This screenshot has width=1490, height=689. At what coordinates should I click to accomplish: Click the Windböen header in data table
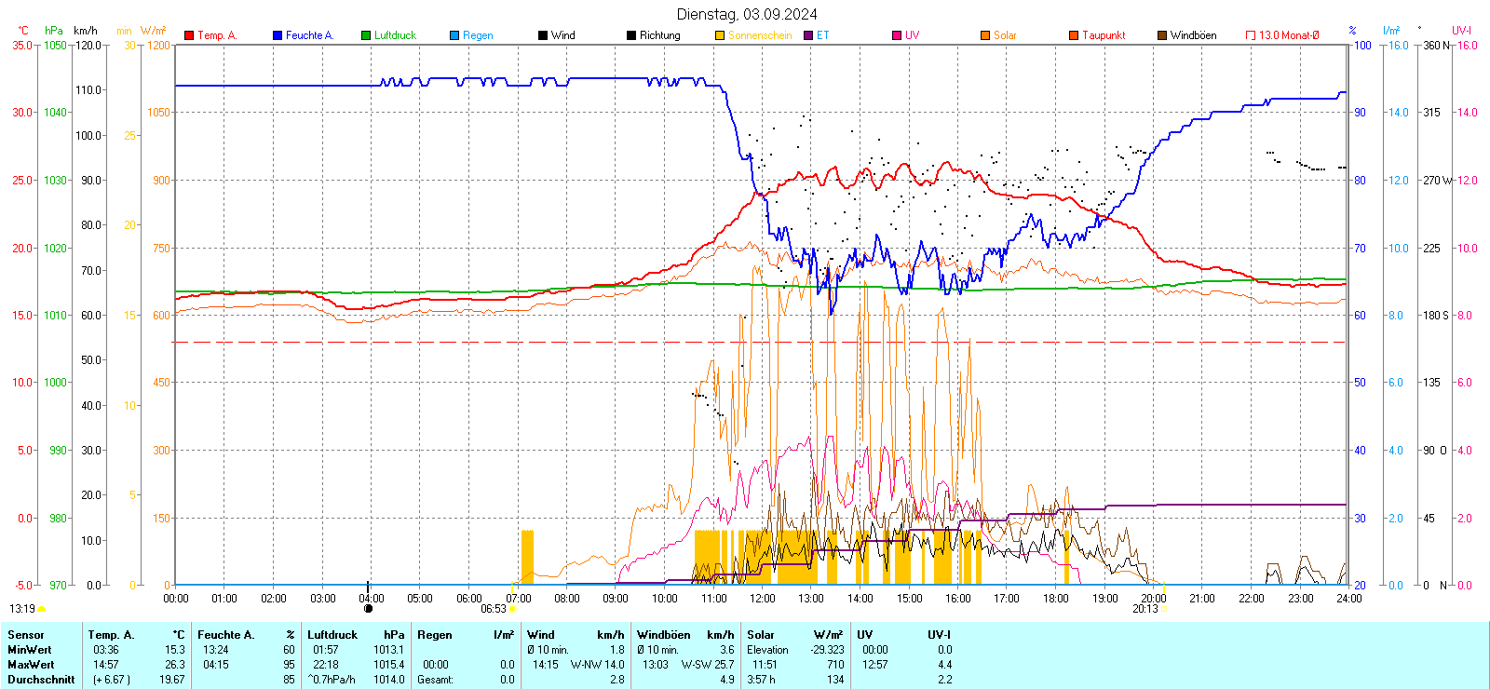664,635
